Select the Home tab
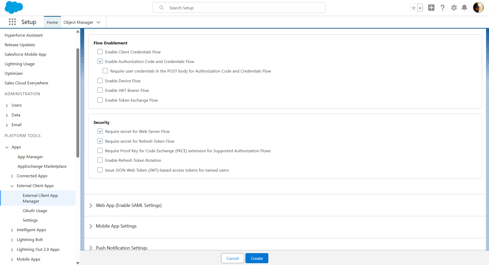The width and height of the screenshot is (489, 265). [52, 22]
